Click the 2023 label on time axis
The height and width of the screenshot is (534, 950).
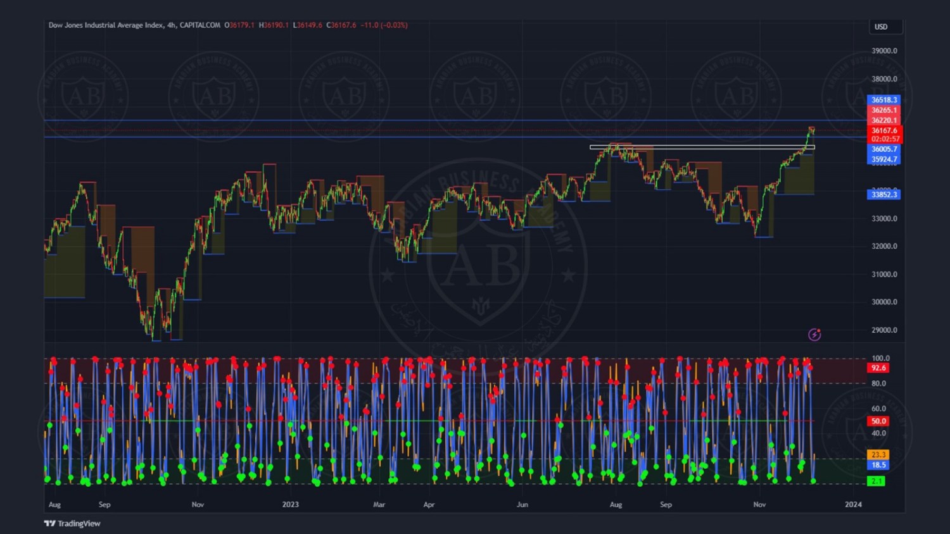(x=290, y=504)
